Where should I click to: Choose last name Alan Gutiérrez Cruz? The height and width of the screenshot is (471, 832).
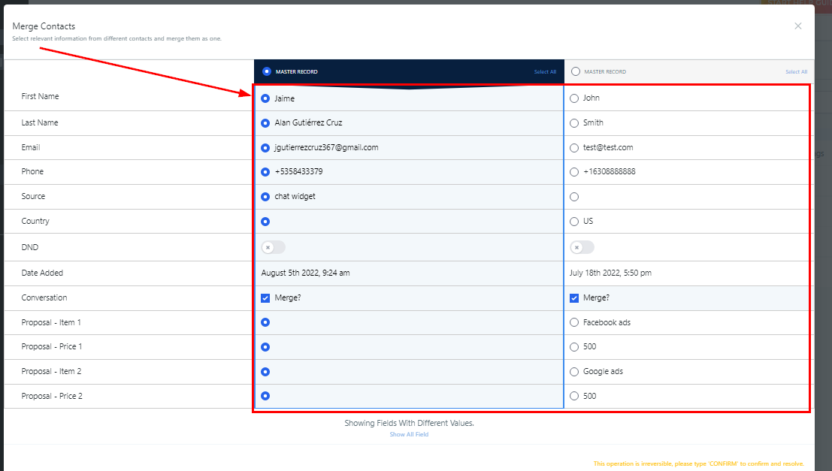(265, 123)
